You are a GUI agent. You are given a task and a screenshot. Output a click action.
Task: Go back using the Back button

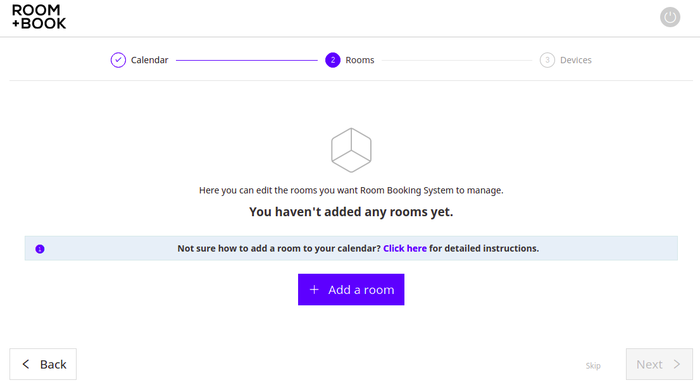(x=43, y=364)
